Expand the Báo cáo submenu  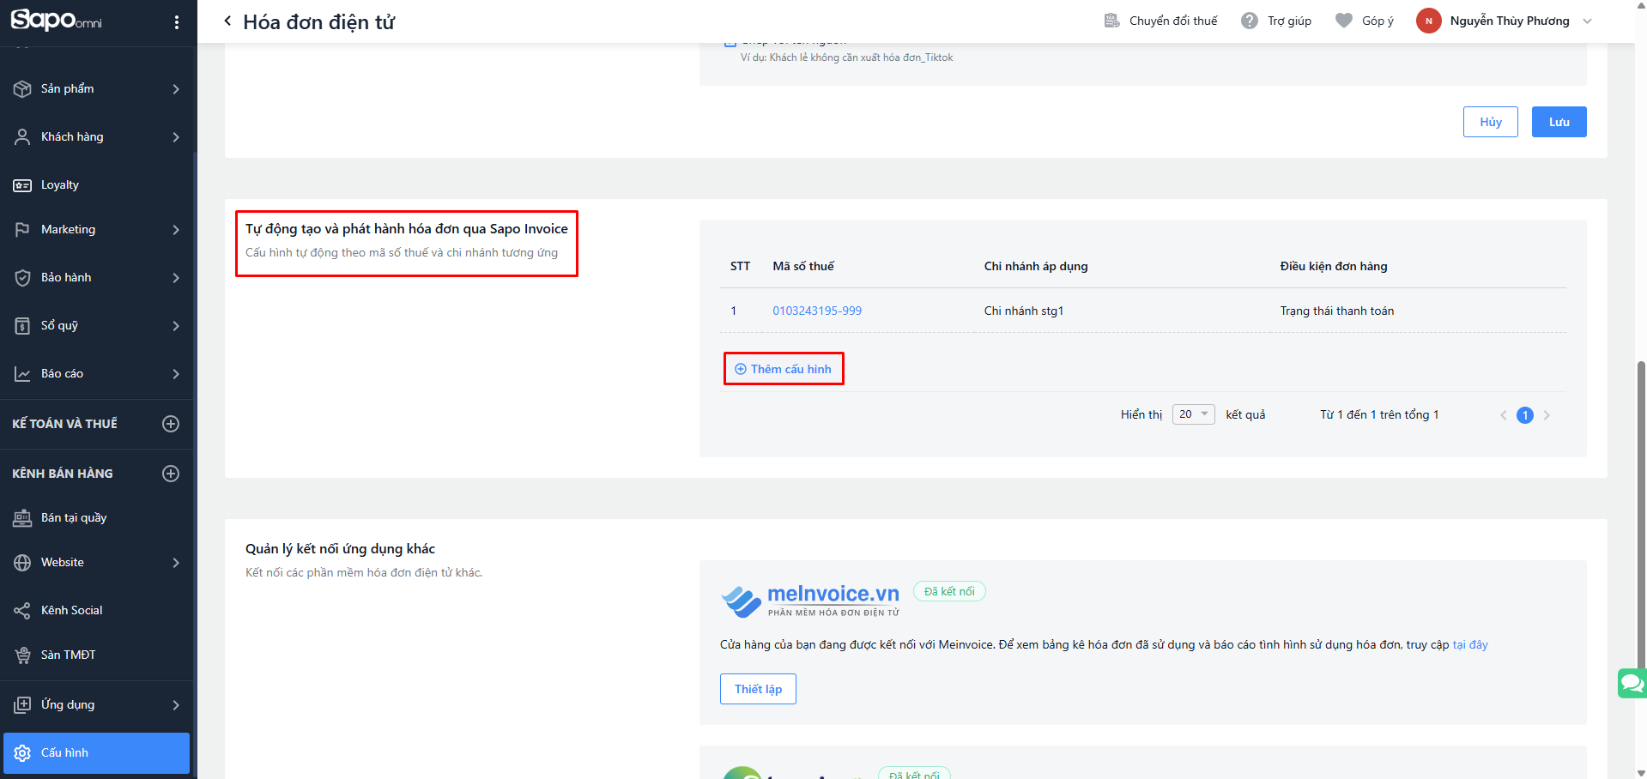(x=176, y=374)
